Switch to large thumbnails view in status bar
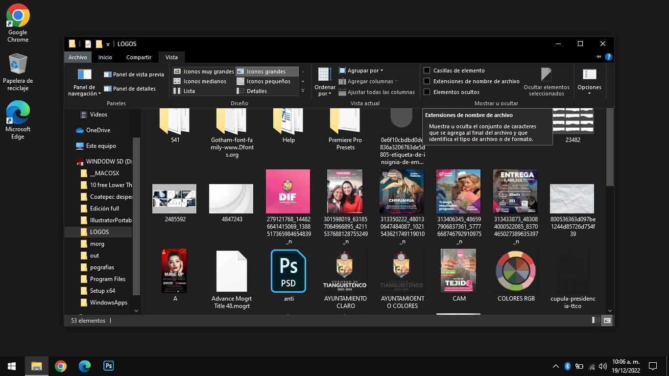 pos(607,320)
